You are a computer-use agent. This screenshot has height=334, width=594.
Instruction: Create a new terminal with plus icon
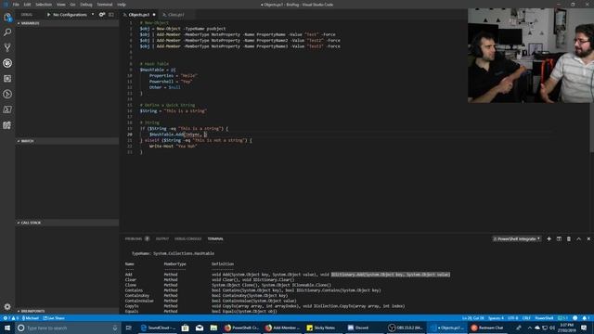coord(549,239)
